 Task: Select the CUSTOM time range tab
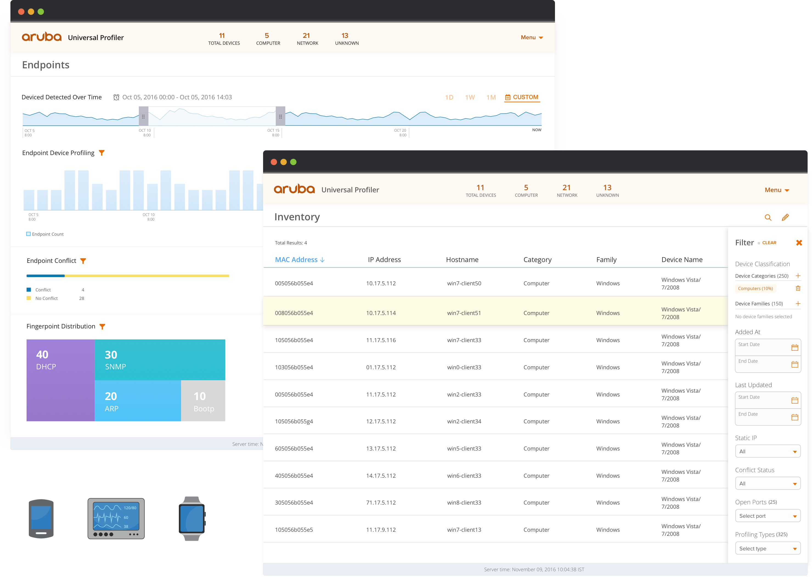click(x=522, y=97)
